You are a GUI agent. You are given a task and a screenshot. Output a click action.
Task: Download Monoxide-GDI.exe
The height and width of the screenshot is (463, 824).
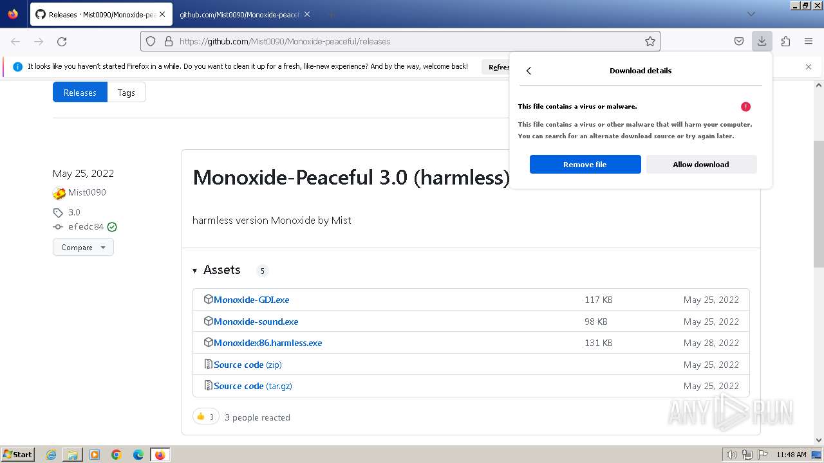tap(251, 300)
